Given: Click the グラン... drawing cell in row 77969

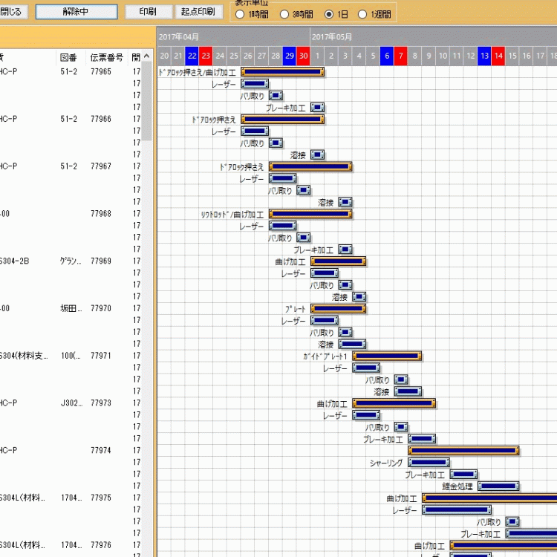Looking at the screenshot, I should click(71, 261).
